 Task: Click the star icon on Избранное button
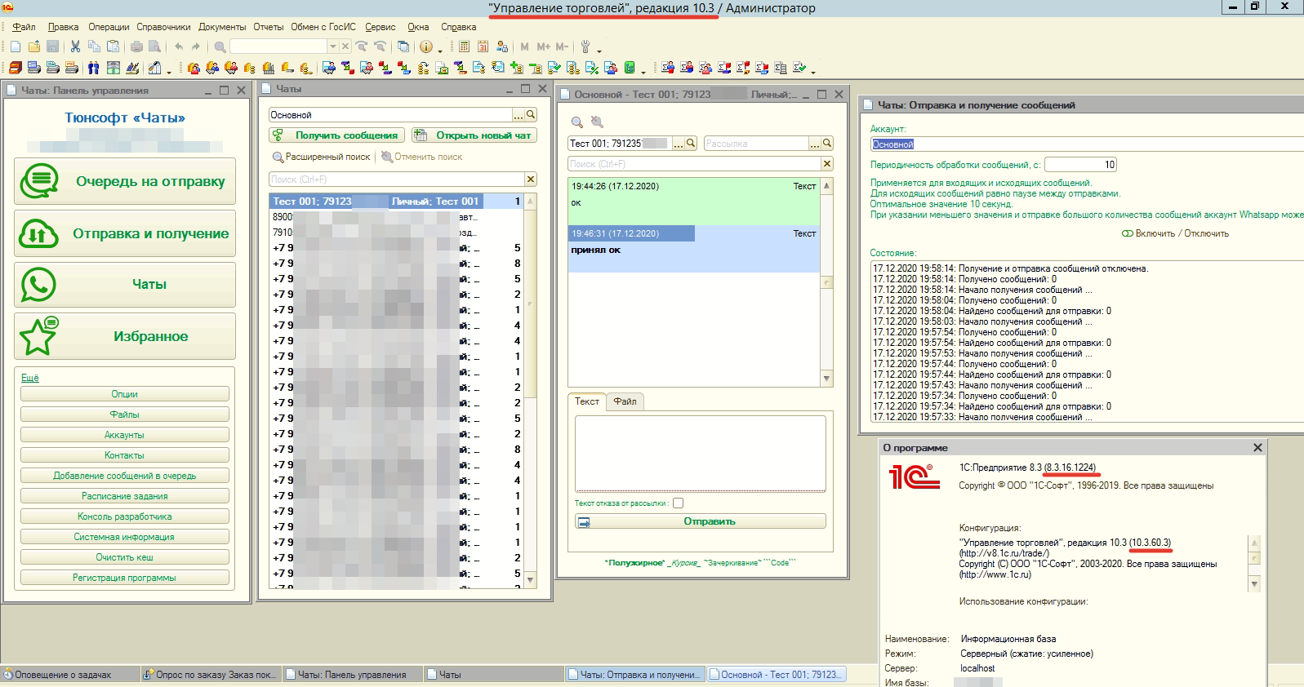point(38,335)
